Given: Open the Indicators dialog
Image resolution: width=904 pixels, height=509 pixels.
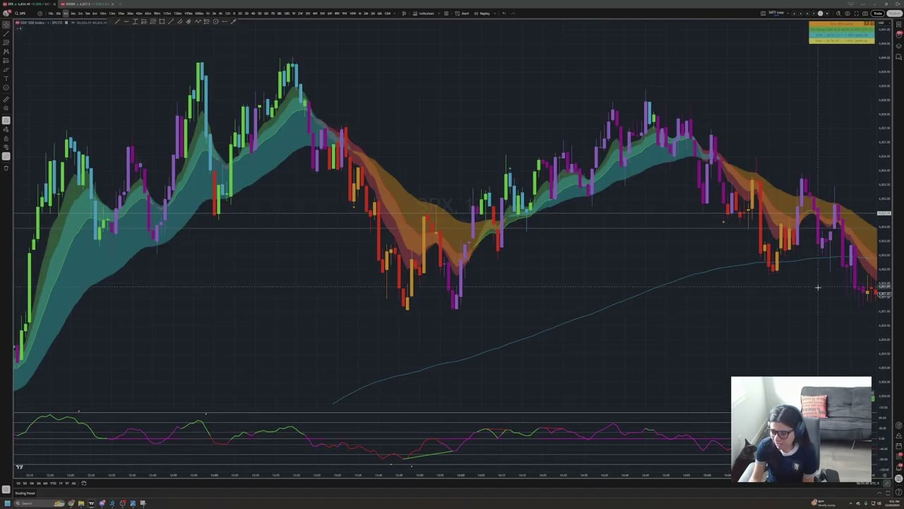Looking at the screenshot, I should point(424,13).
